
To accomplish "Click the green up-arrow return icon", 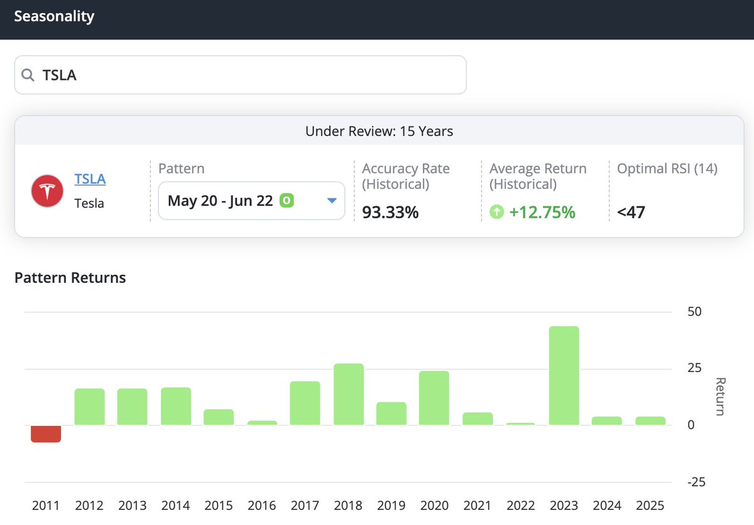I will (x=496, y=213).
